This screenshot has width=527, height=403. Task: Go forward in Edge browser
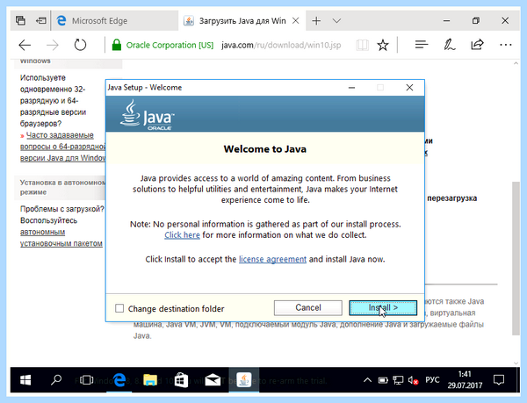53,45
